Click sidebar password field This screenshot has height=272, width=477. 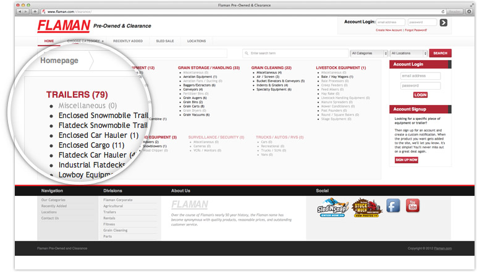[420, 86]
